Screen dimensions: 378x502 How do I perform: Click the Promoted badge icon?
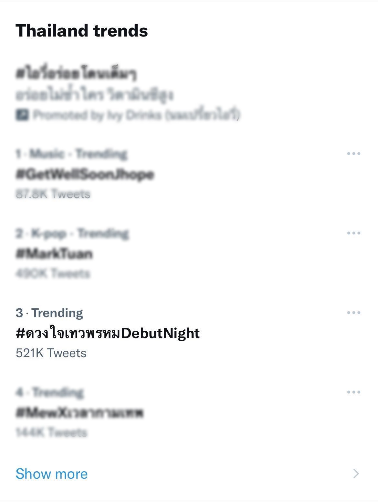(x=22, y=115)
